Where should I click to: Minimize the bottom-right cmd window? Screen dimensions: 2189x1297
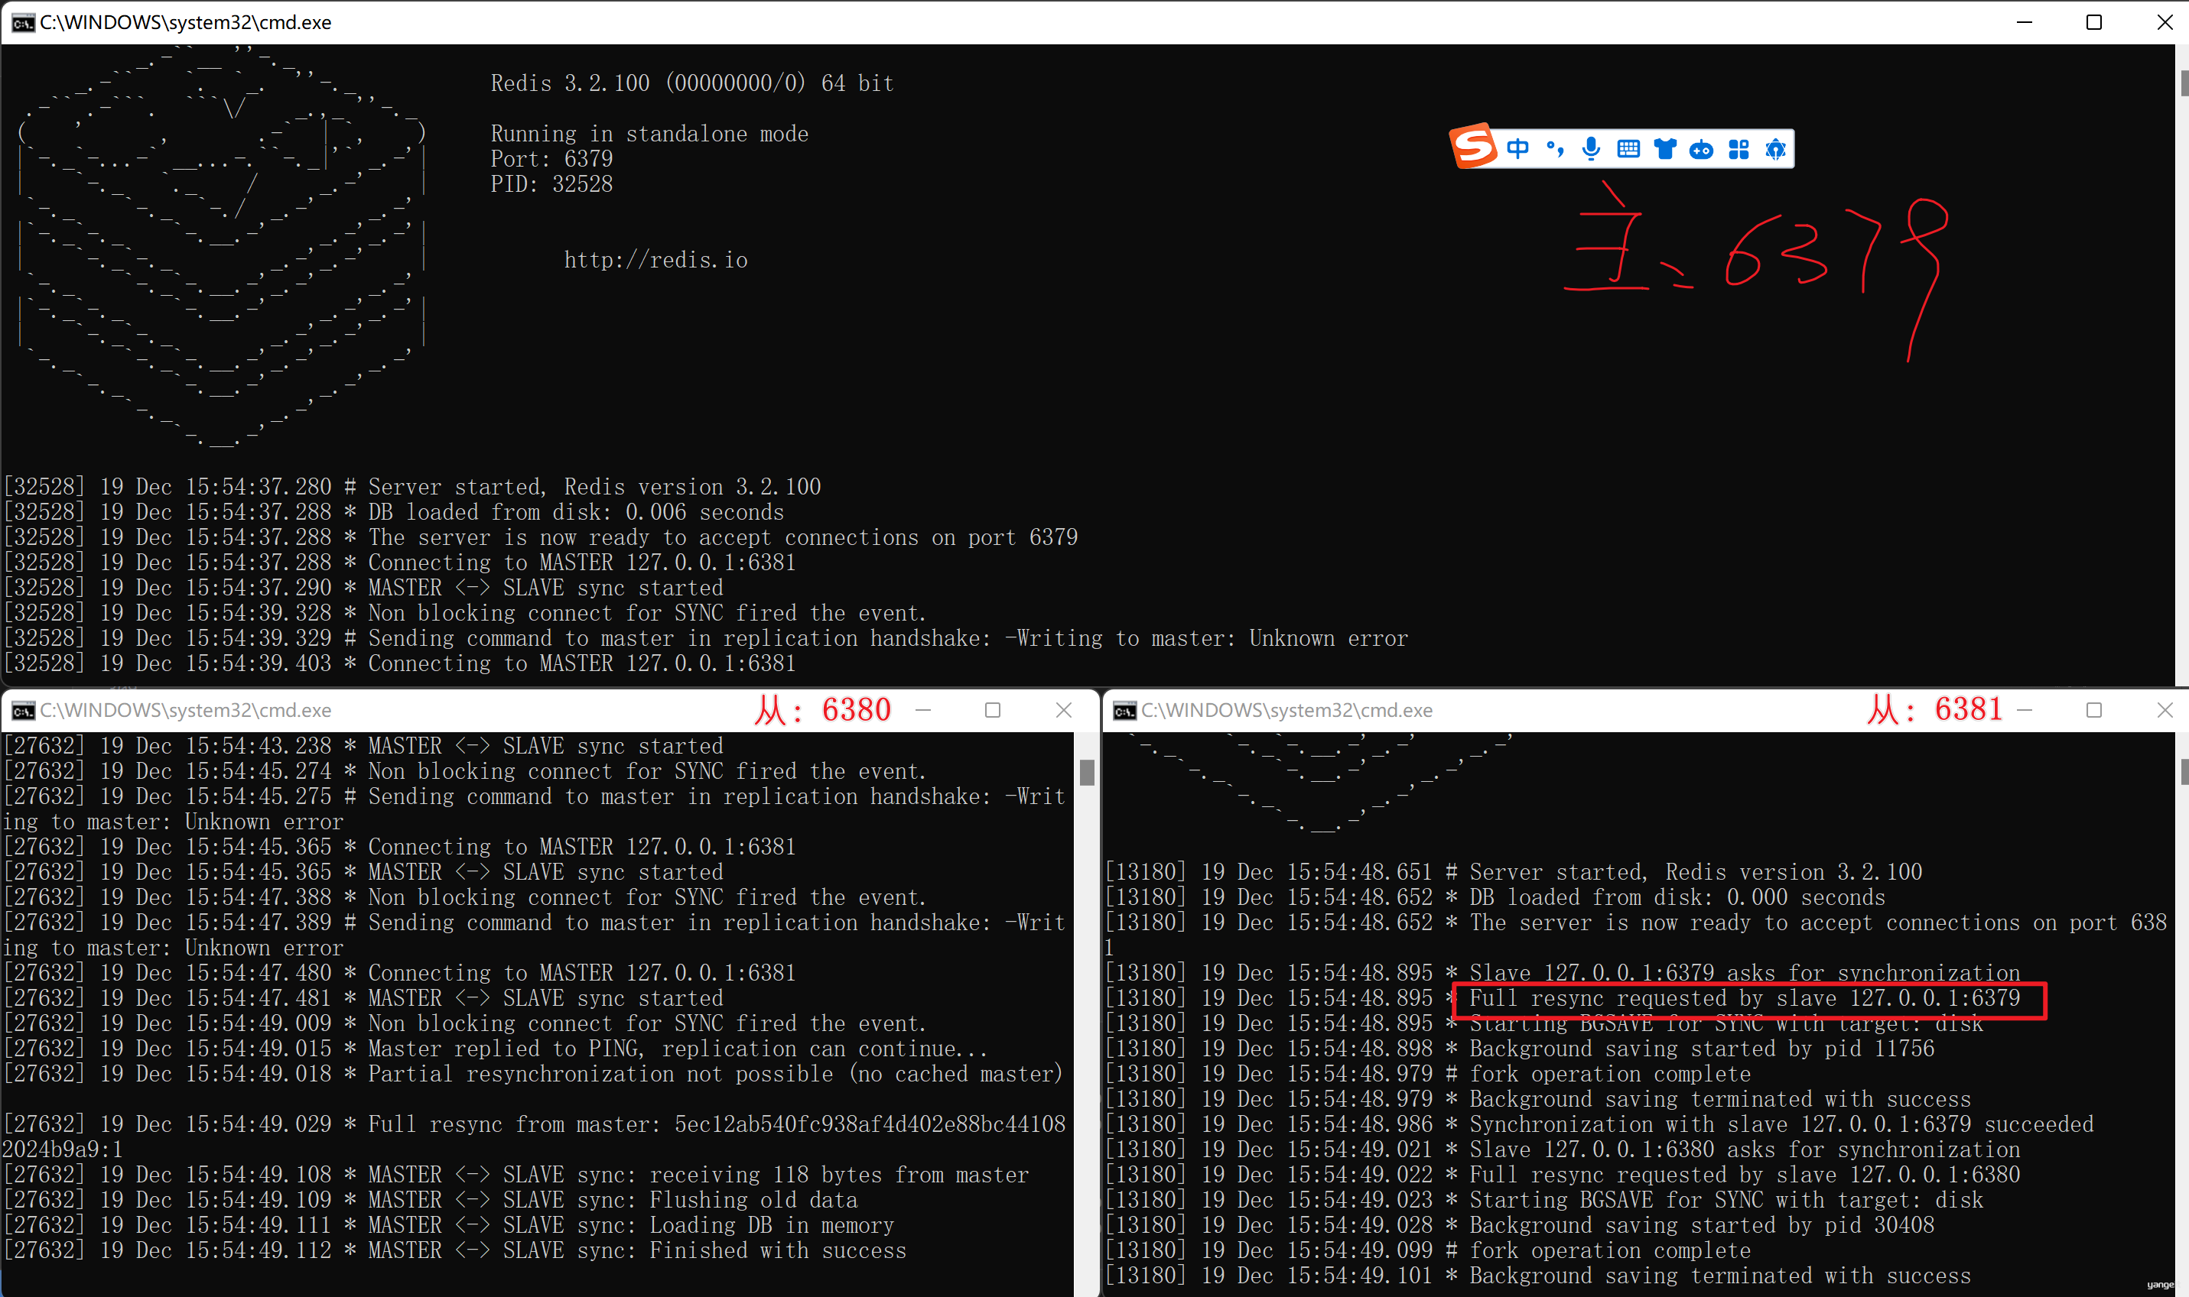click(x=2024, y=710)
